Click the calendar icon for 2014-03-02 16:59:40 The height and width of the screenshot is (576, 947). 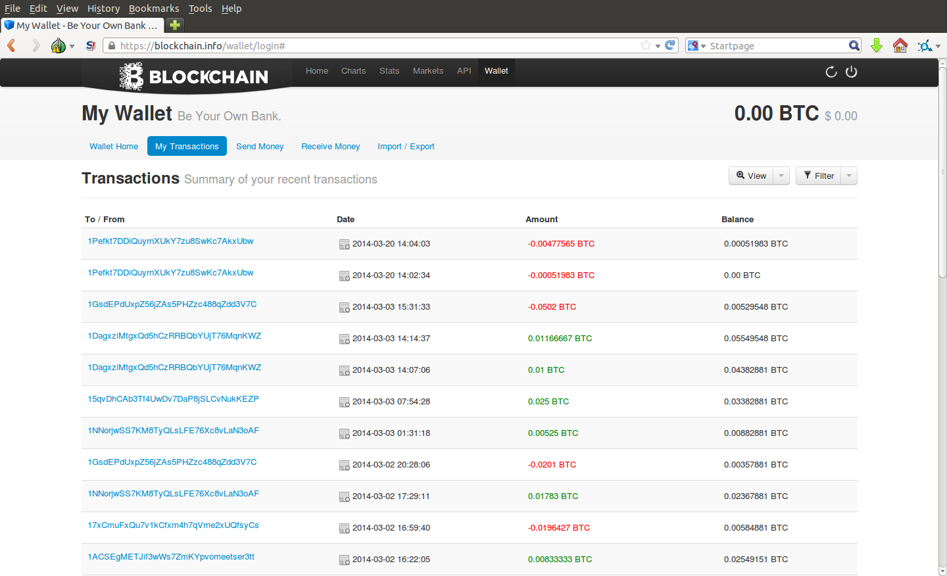(x=344, y=529)
